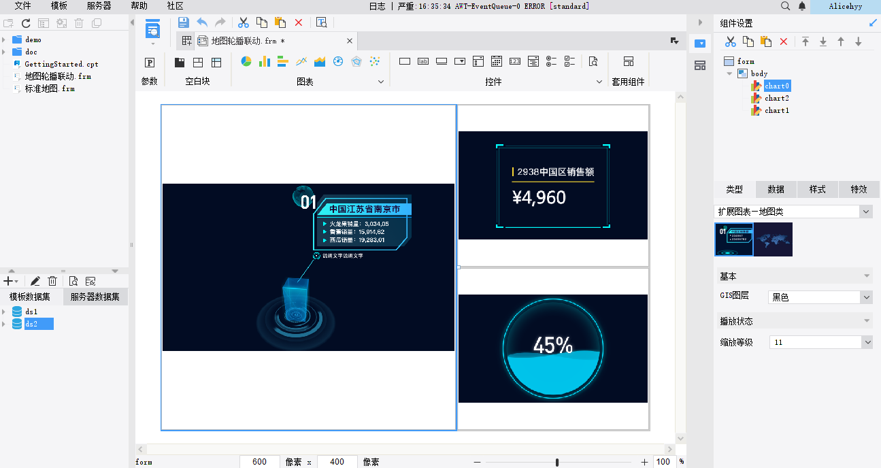Click the Alicehyy account button
The width and height of the screenshot is (881, 468).
845,6
